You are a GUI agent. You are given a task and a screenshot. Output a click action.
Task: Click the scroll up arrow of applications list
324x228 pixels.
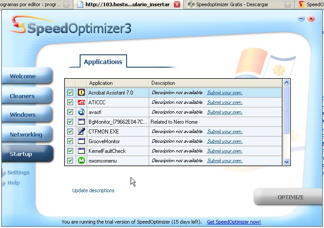click(286, 83)
